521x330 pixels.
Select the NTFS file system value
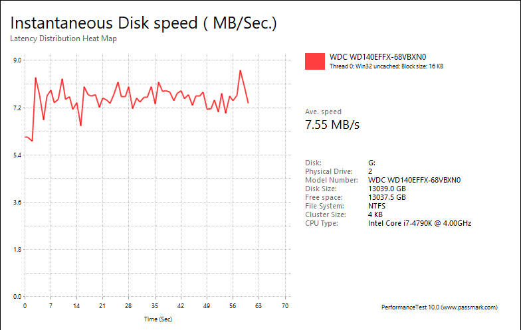coord(376,206)
